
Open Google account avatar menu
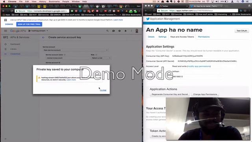[x=137, y=31]
